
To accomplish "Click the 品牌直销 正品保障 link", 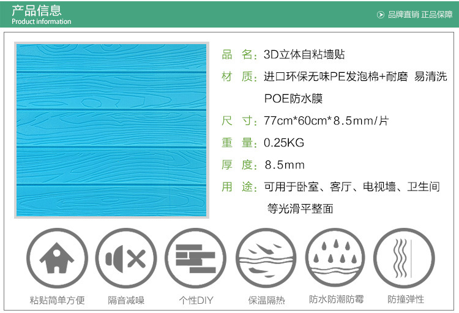I will click(420, 14).
